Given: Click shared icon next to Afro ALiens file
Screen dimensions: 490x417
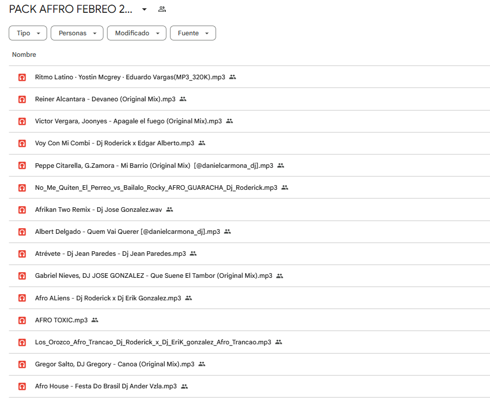Looking at the screenshot, I should pyautogui.click(x=188, y=298).
